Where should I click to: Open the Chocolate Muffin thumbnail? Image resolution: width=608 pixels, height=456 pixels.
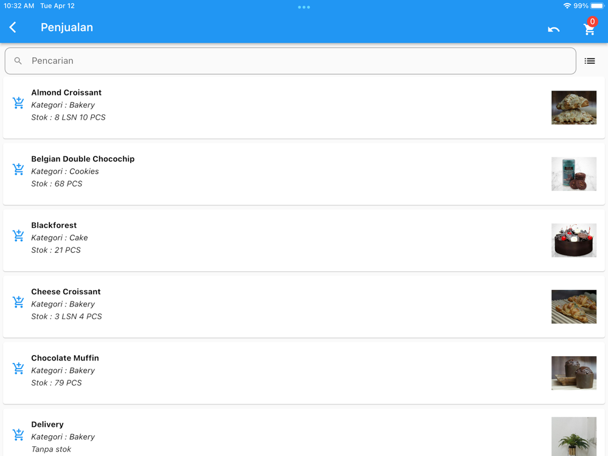click(x=574, y=373)
